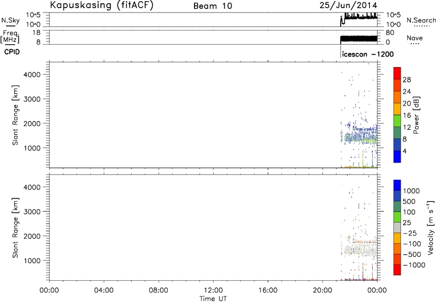Click the dark blue top Velocity colorbar segment
The image size is (436, 302).
pos(397,185)
